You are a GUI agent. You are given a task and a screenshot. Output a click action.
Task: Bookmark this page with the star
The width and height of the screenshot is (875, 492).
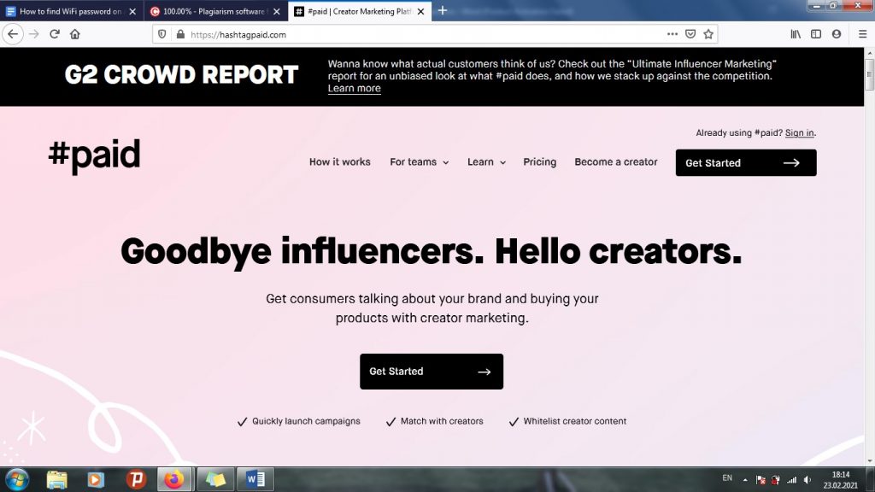[708, 34]
